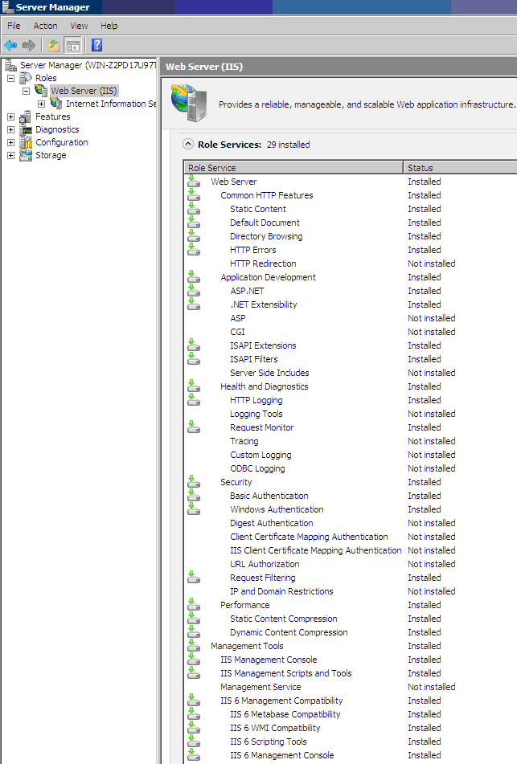
Task: Select the CGI role service row
Action: pyautogui.click(x=351, y=332)
